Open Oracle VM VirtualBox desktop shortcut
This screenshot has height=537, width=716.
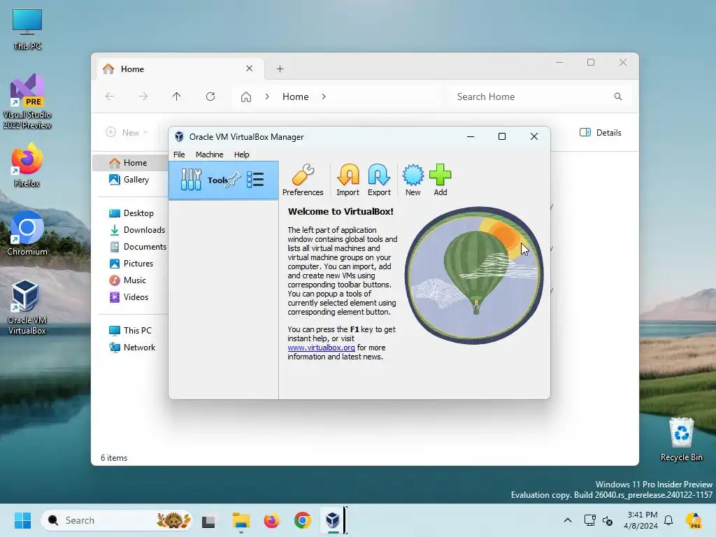pyautogui.click(x=27, y=307)
